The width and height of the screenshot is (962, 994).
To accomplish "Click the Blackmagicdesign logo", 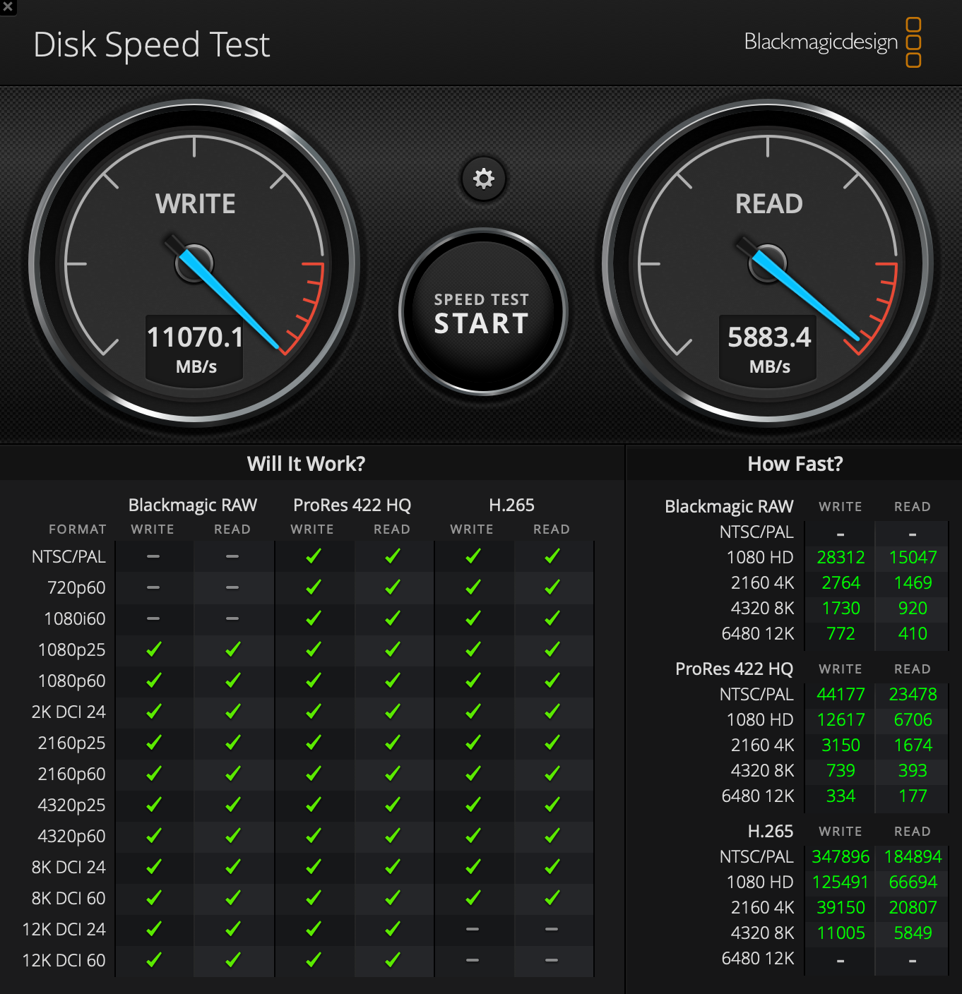I will (x=833, y=42).
